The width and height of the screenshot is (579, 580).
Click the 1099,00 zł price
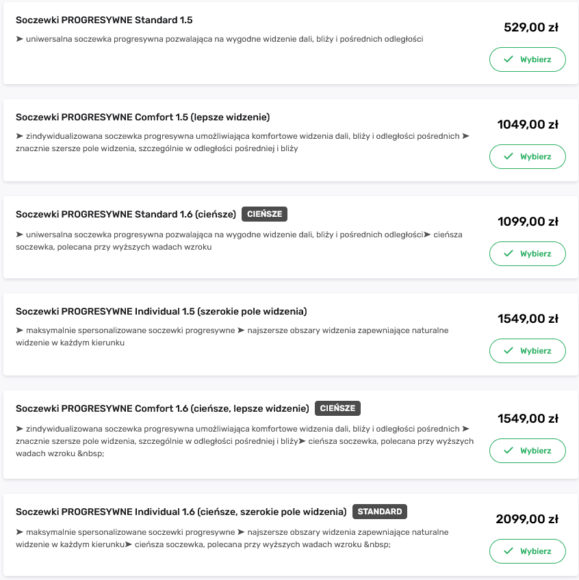click(527, 222)
